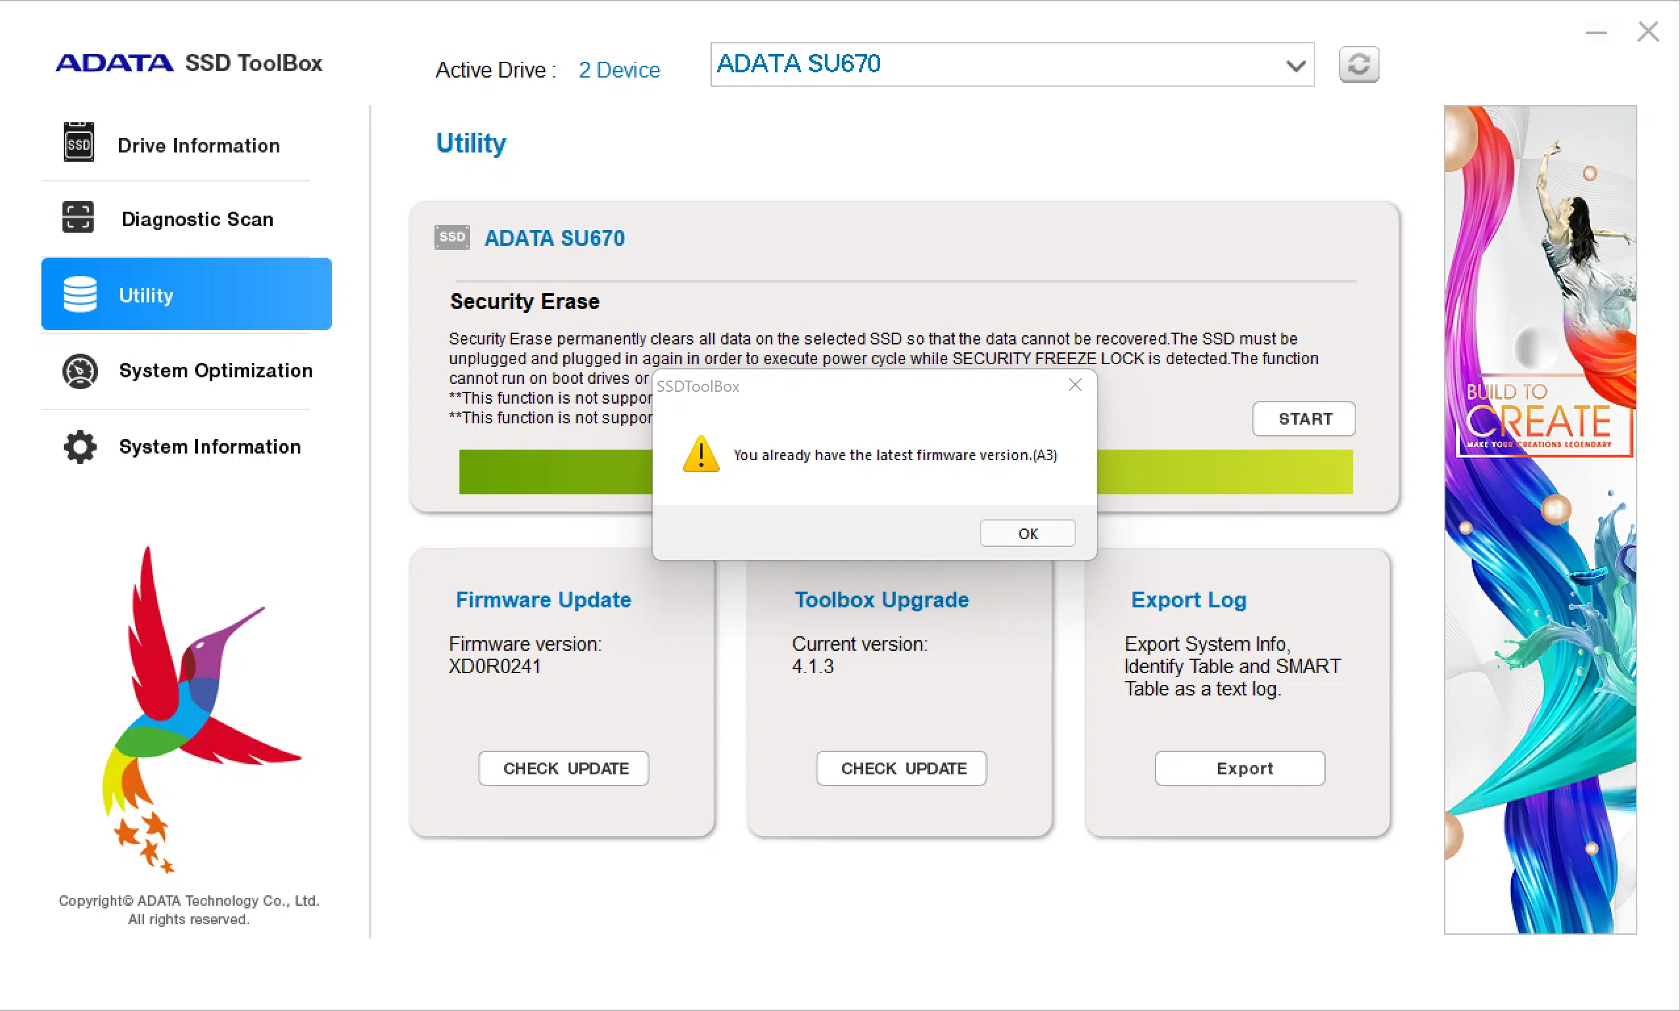Screen dimensions: 1680x1011
Task: Click the SSDToolBox dialog title
Action: 698,387
